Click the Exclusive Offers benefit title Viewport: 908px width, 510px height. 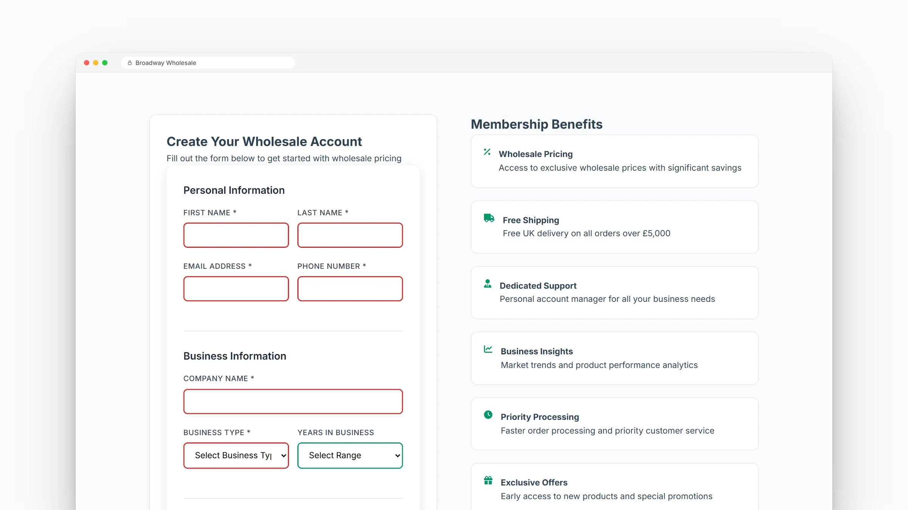click(534, 483)
